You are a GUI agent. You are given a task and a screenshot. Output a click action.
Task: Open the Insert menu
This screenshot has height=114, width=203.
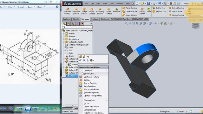105,3
